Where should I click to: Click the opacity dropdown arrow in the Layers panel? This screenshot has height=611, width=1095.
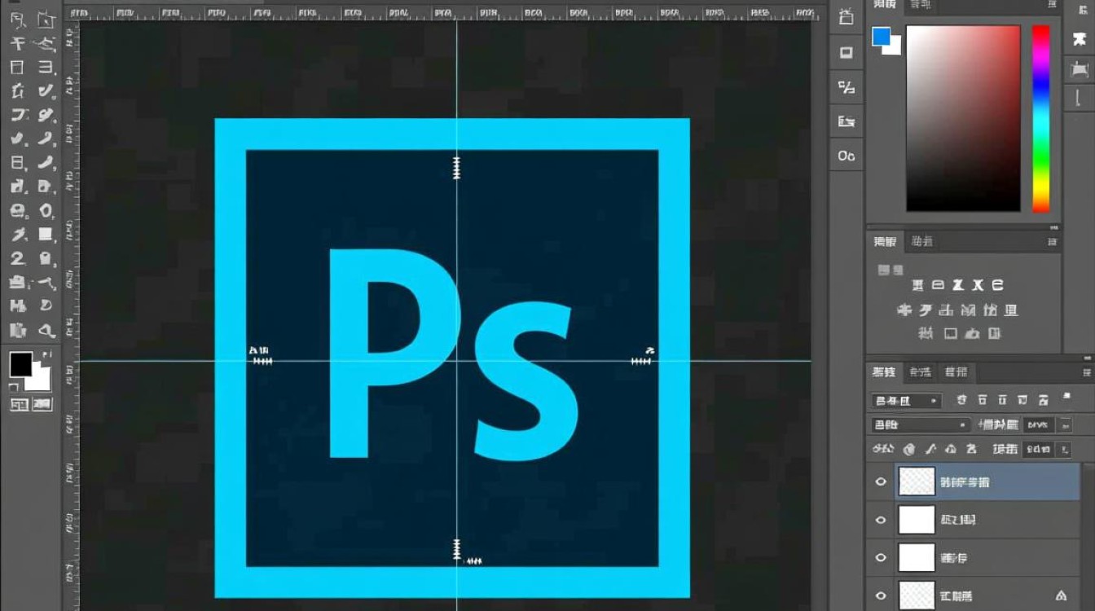coord(1063,424)
